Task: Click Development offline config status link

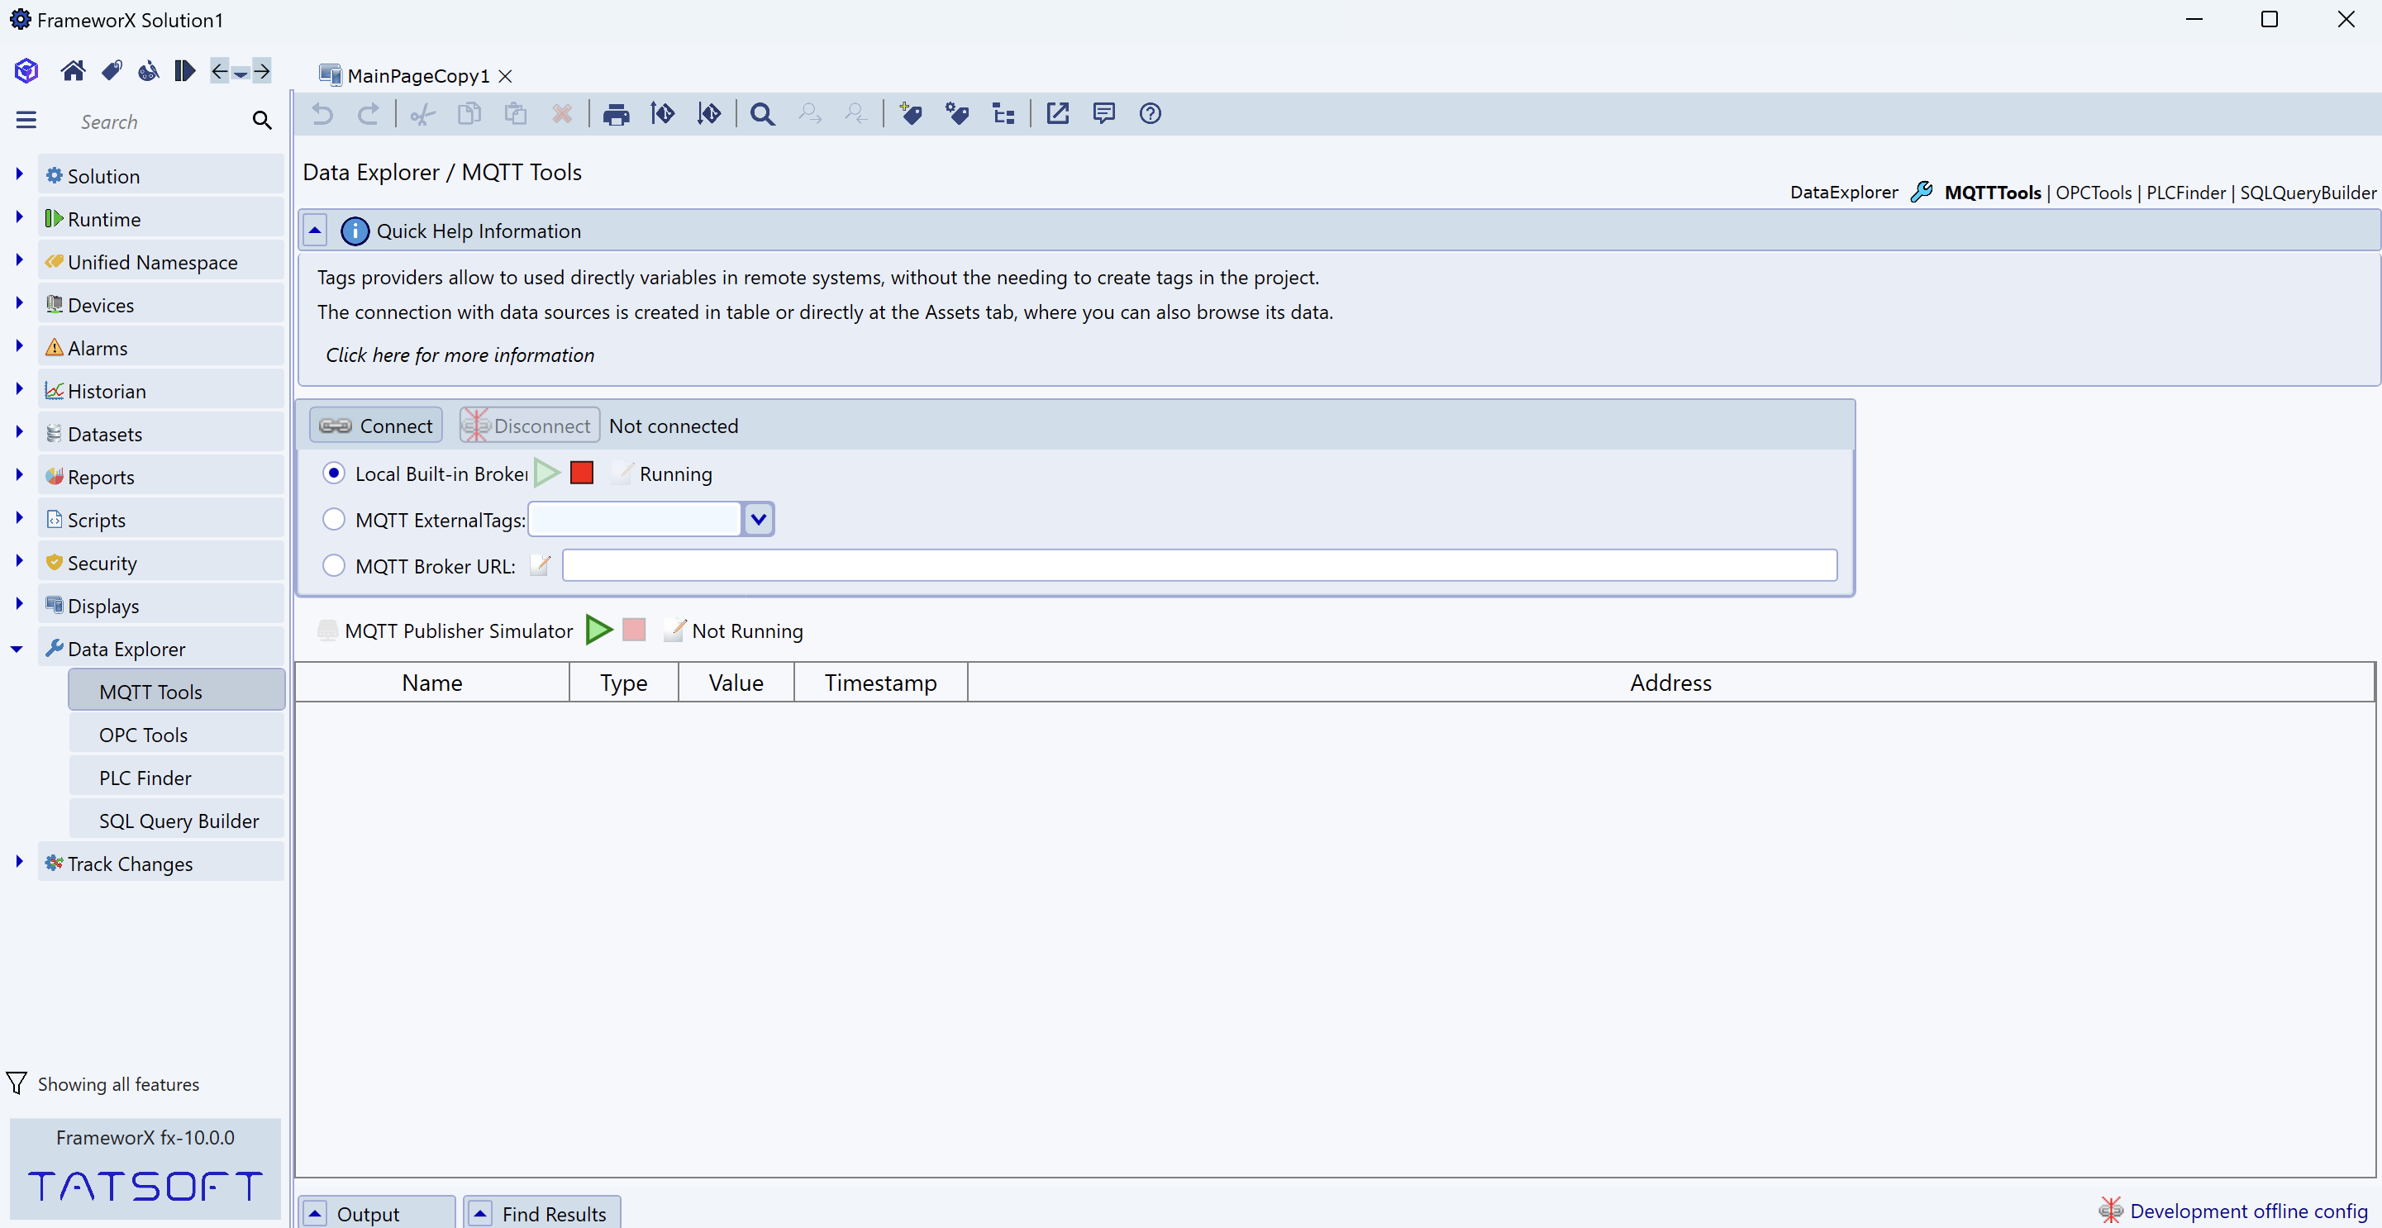Action: pyautogui.click(x=2248, y=1211)
